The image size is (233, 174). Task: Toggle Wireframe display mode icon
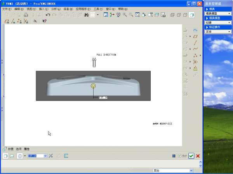[172, 15]
